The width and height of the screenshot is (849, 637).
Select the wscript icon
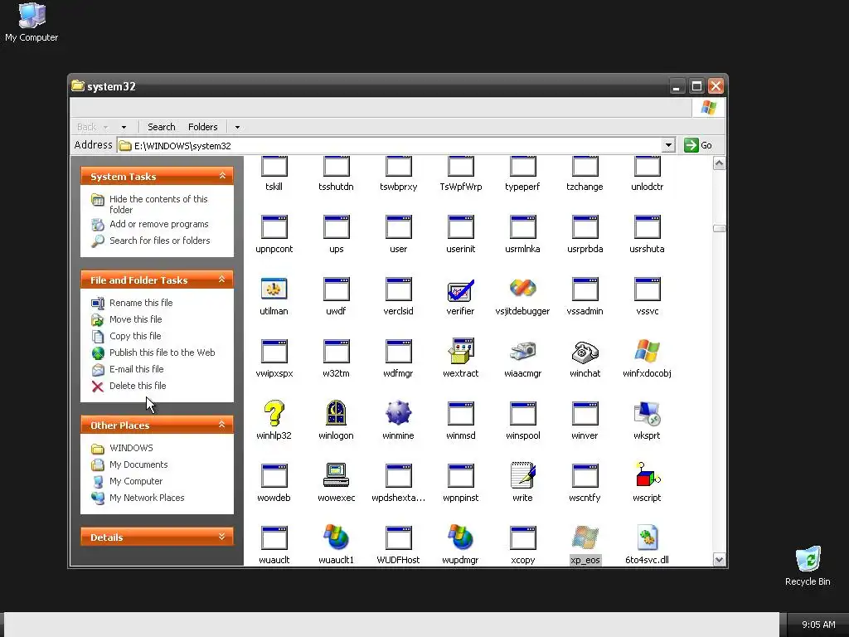coord(647,475)
